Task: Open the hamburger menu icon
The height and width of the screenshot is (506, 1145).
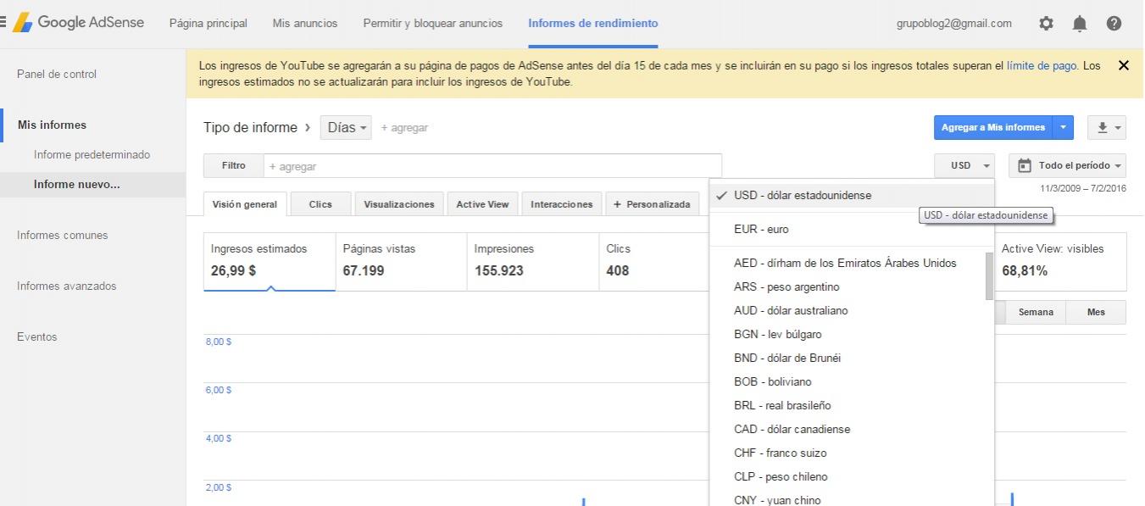Action: click(3, 23)
